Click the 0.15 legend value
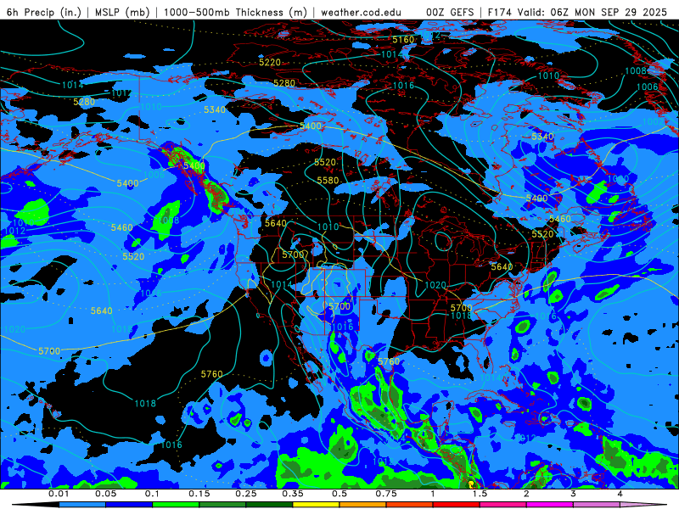The image size is (679, 509). [x=199, y=494]
